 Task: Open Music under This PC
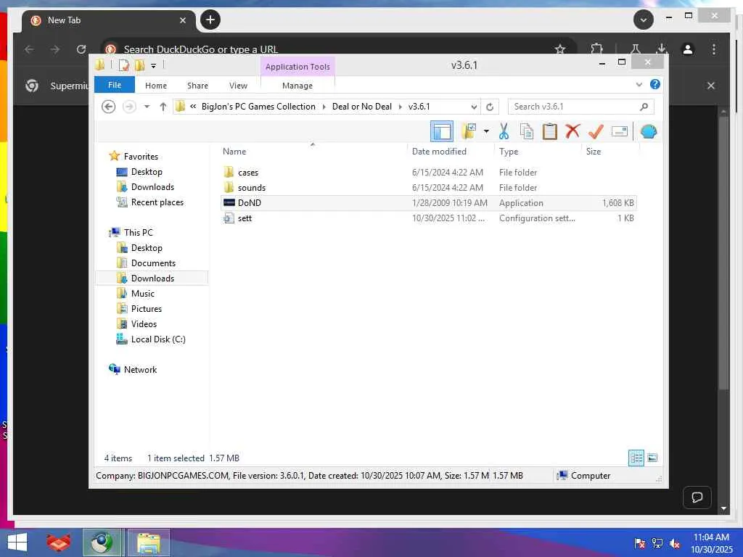(142, 293)
